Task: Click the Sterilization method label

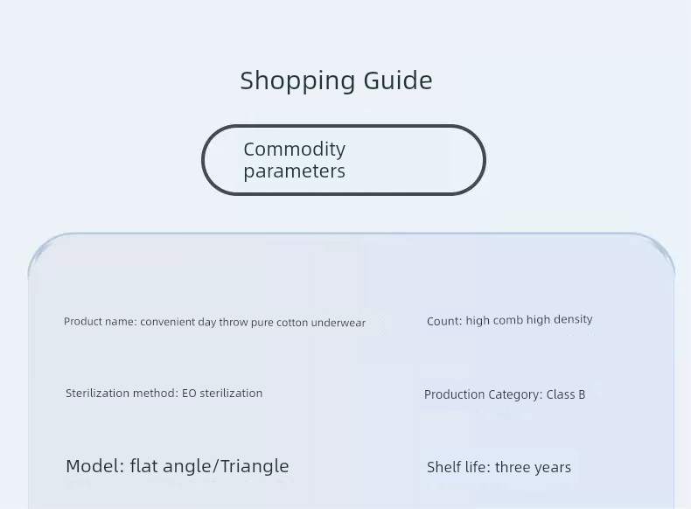Action: 122,393
